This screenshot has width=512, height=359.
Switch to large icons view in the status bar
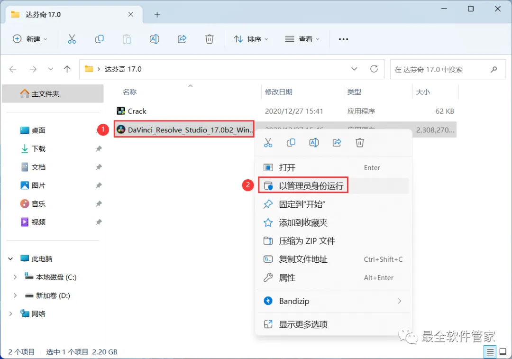click(503, 352)
